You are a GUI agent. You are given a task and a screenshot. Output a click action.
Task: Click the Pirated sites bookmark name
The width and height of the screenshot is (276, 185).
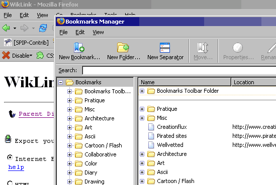click(x=172, y=136)
